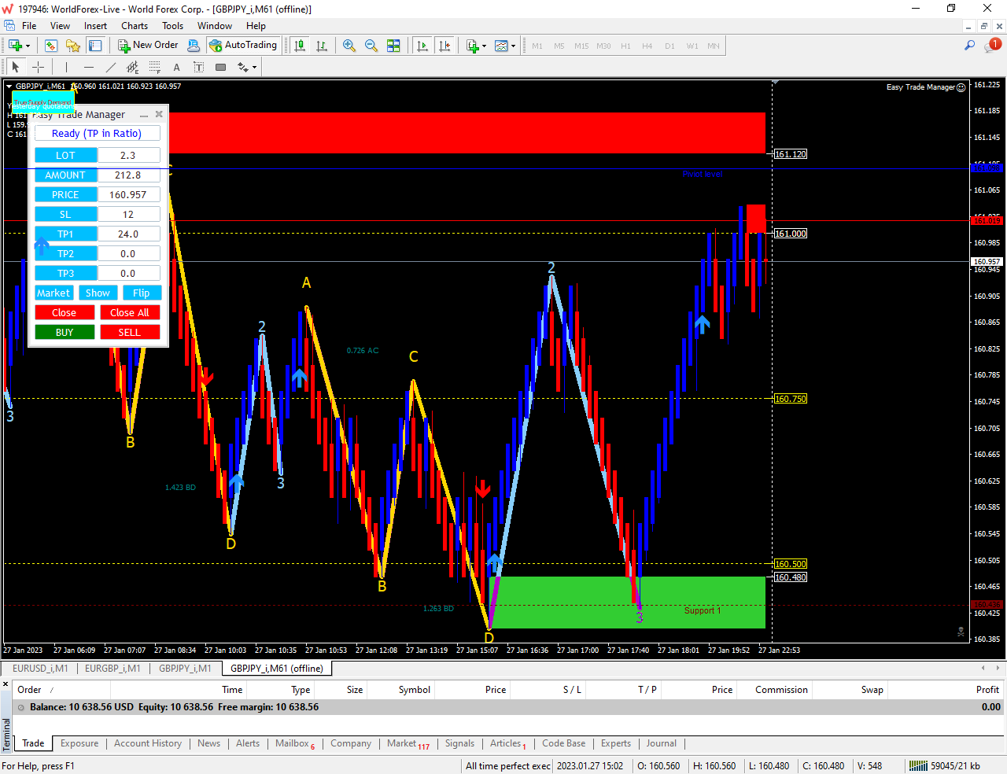
Task: Switch to EURUSD_i,M1 chart tab
Action: pyautogui.click(x=40, y=669)
